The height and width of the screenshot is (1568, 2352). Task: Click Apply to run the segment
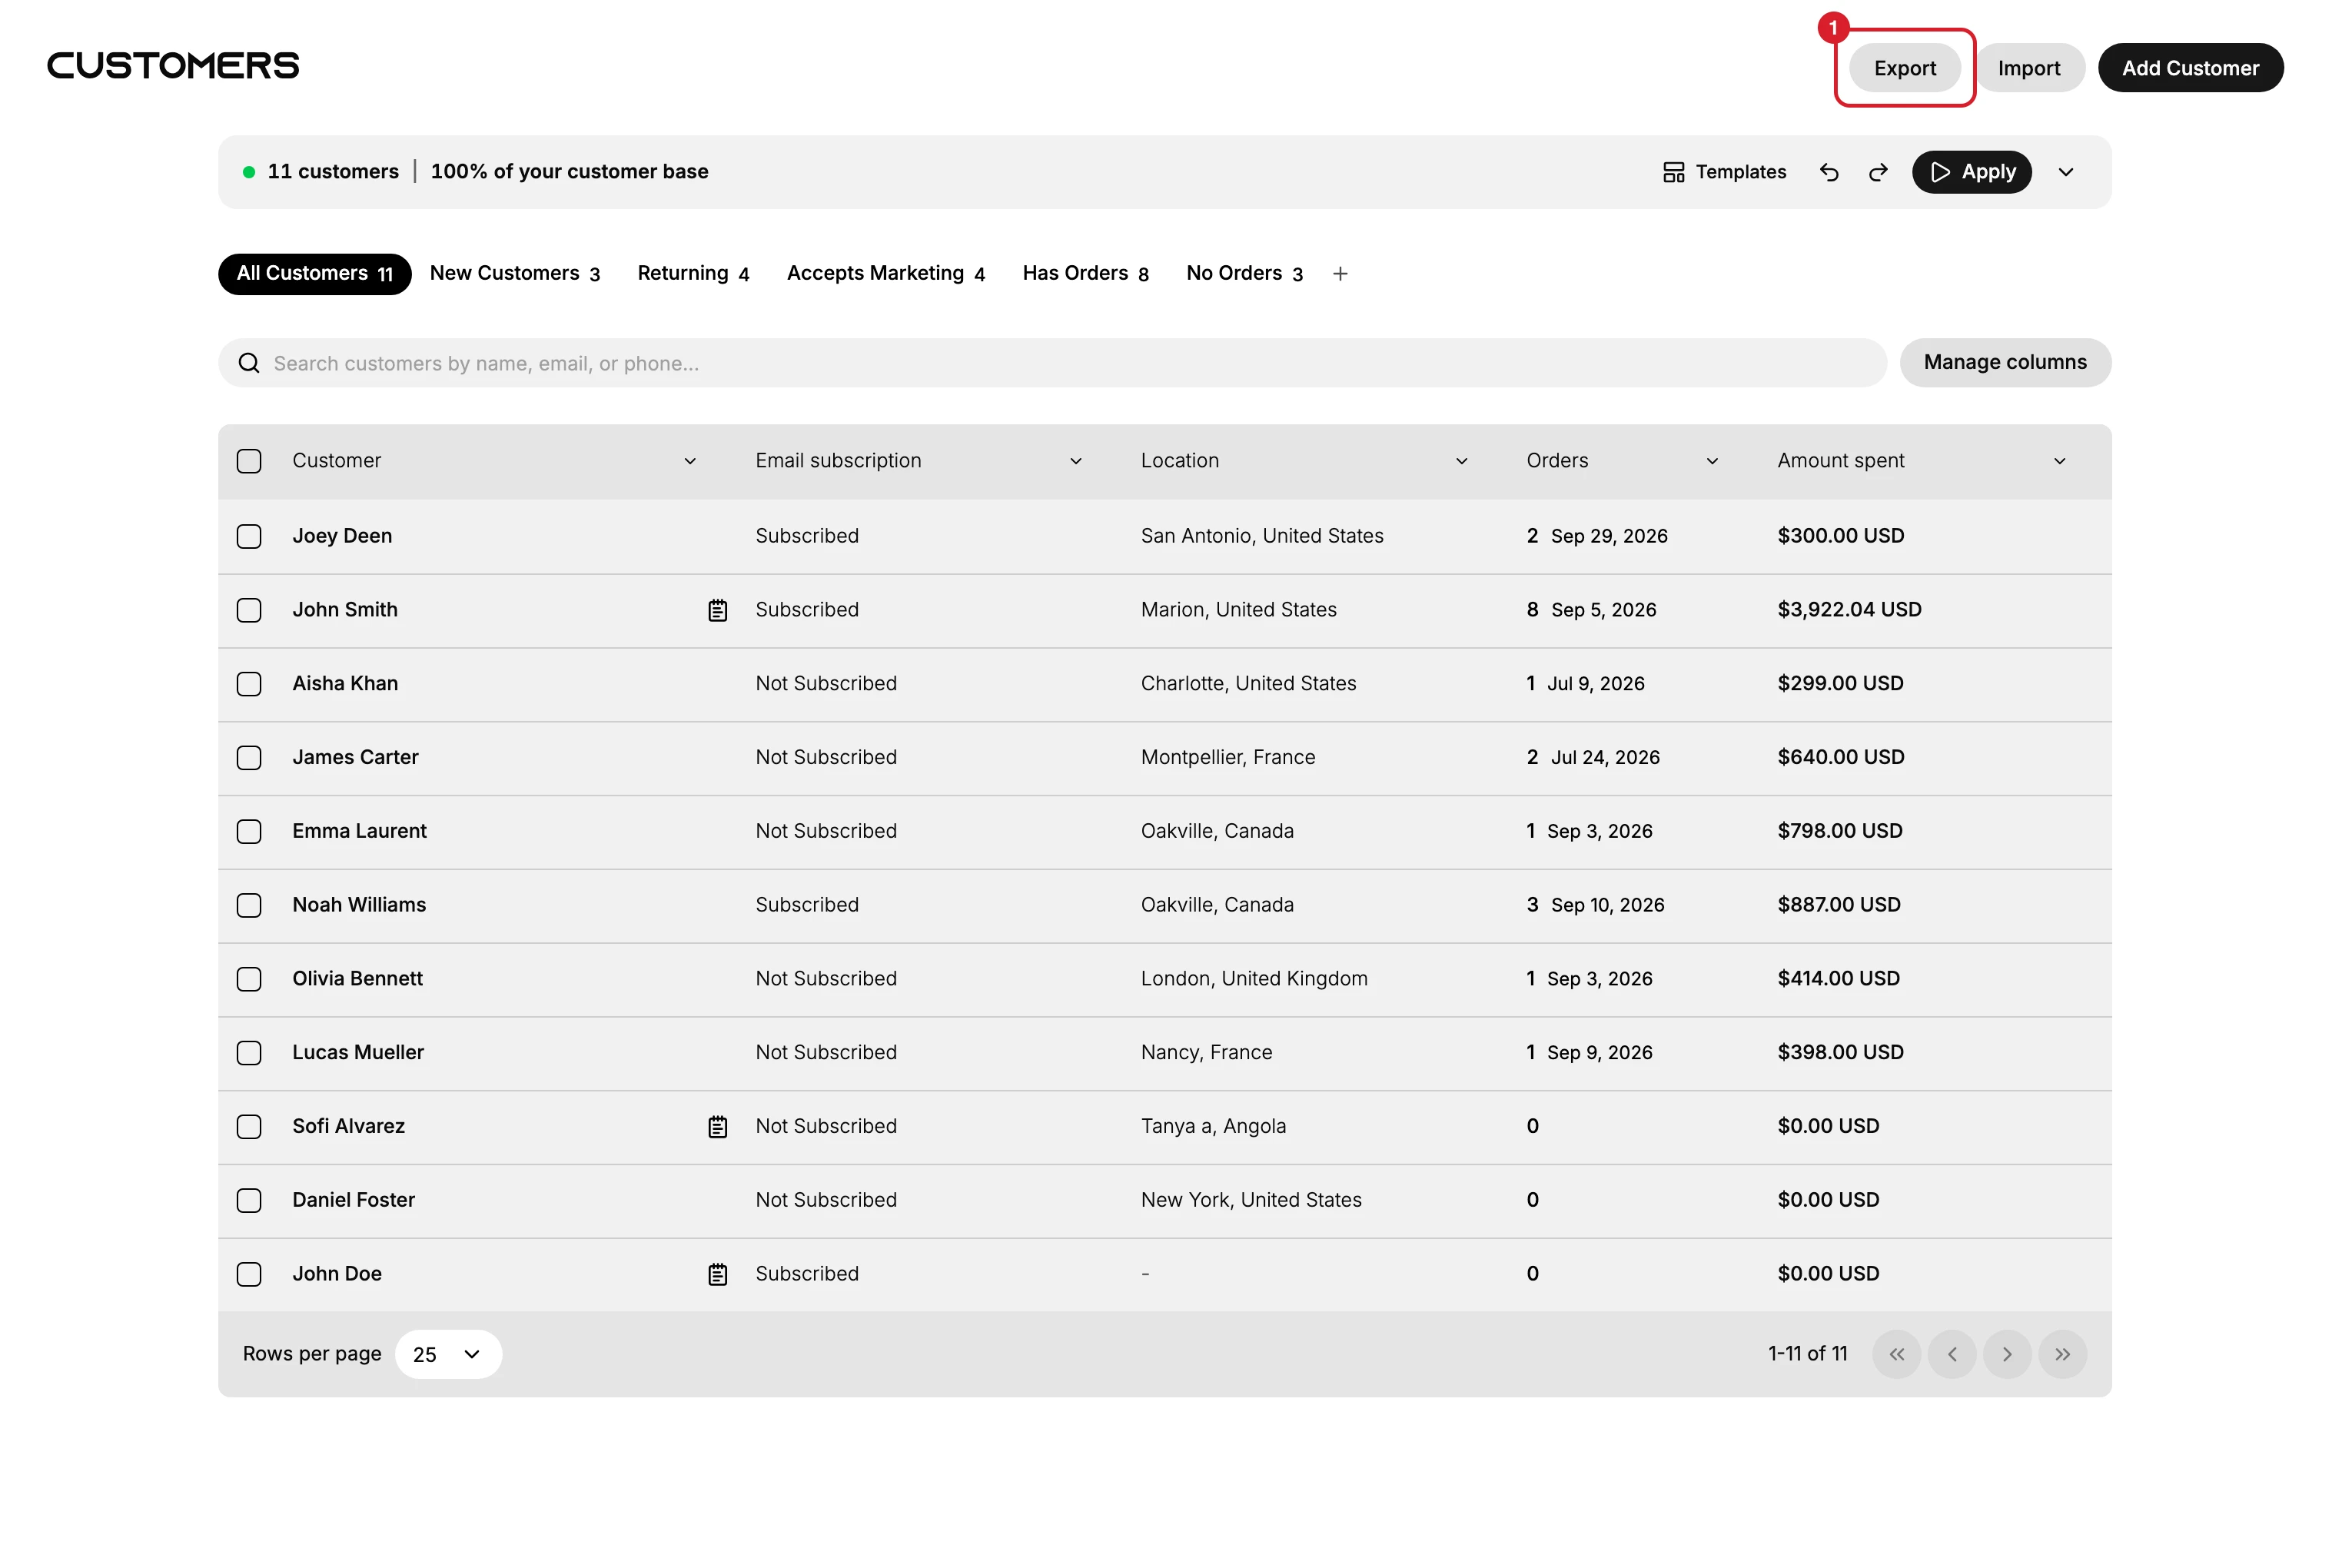(x=1972, y=172)
